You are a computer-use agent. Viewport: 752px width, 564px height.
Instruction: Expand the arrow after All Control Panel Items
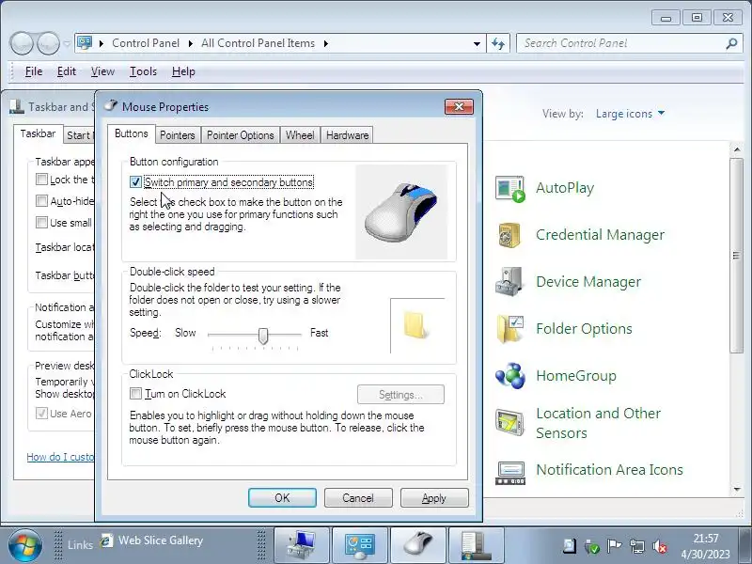pyautogui.click(x=326, y=43)
